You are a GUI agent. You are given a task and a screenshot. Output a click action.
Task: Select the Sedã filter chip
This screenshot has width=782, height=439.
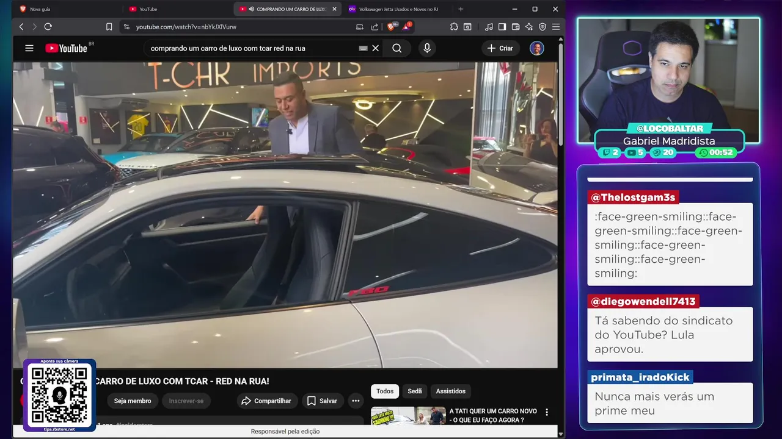pos(415,391)
